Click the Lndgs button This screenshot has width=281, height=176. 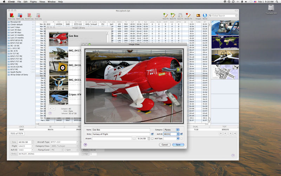click(85, 154)
